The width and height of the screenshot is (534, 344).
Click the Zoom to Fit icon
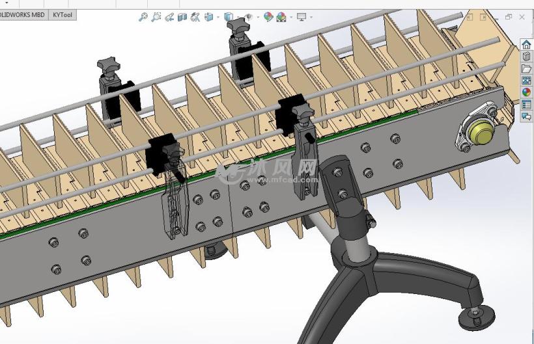[143, 17]
